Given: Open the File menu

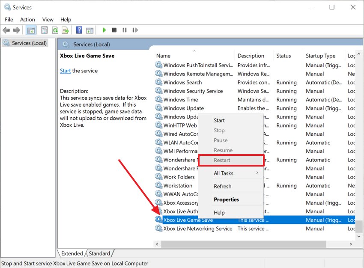Looking at the screenshot, I should [x=9, y=20].
